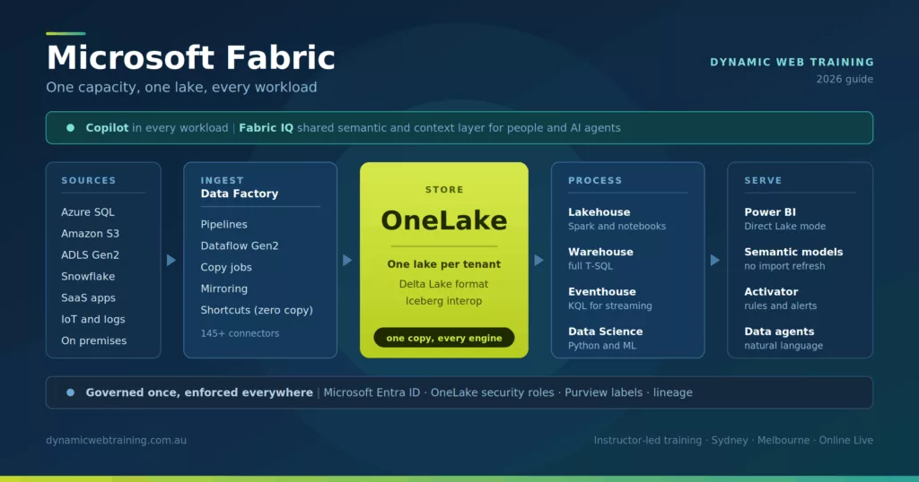The image size is (919, 482).
Task: Click the "Direct Lake mode" caption
Action: [x=784, y=227]
